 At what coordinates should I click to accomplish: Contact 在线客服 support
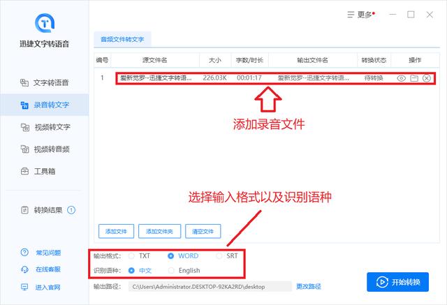click(48, 269)
